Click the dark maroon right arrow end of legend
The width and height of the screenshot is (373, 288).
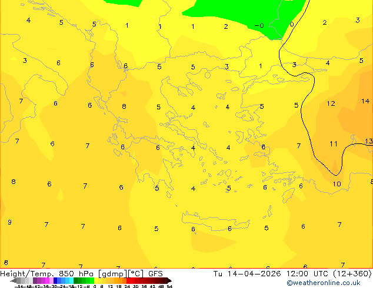click(x=169, y=280)
